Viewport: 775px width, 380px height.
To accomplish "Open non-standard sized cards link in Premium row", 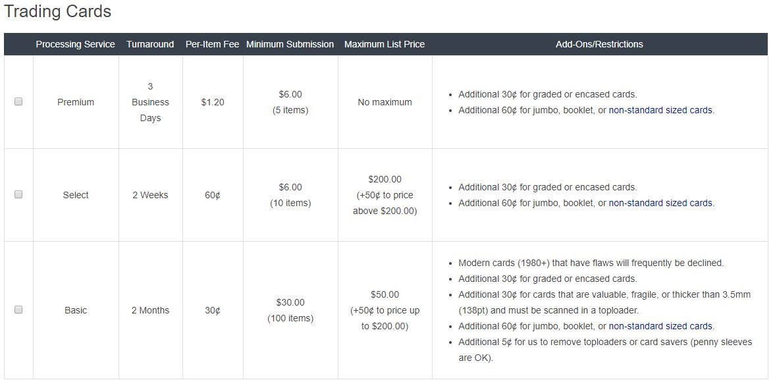I will coord(660,110).
